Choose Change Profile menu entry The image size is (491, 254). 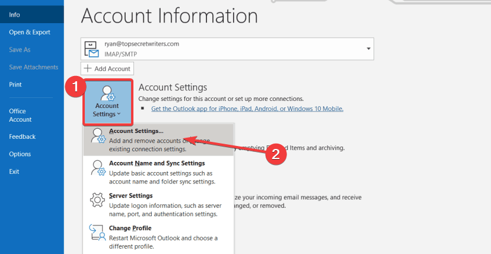point(158,237)
